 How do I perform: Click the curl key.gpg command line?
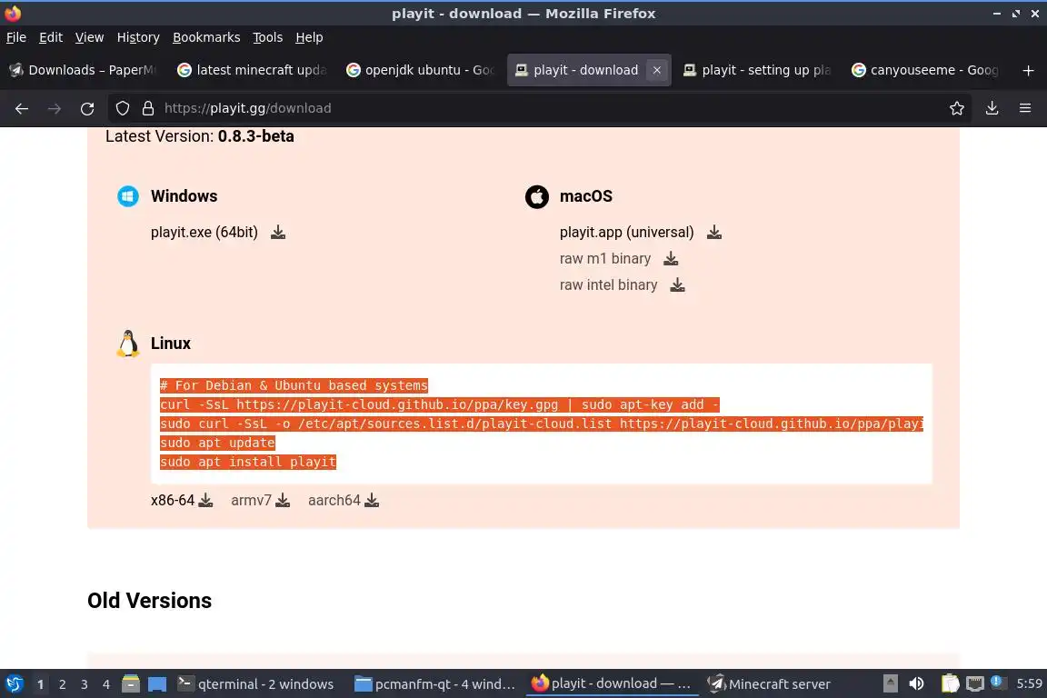point(439,404)
